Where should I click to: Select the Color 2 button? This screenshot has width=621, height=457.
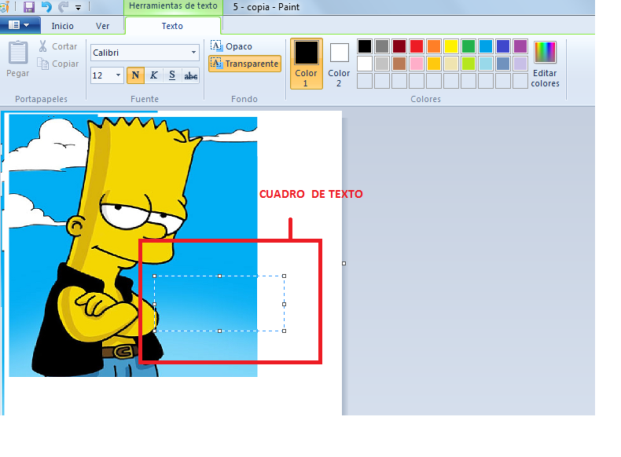pyautogui.click(x=339, y=64)
